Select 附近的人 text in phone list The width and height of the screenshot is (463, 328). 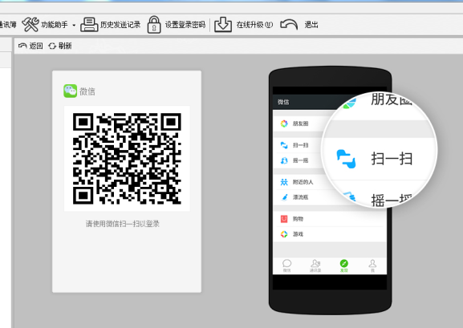pyautogui.click(x=303, y=182)
